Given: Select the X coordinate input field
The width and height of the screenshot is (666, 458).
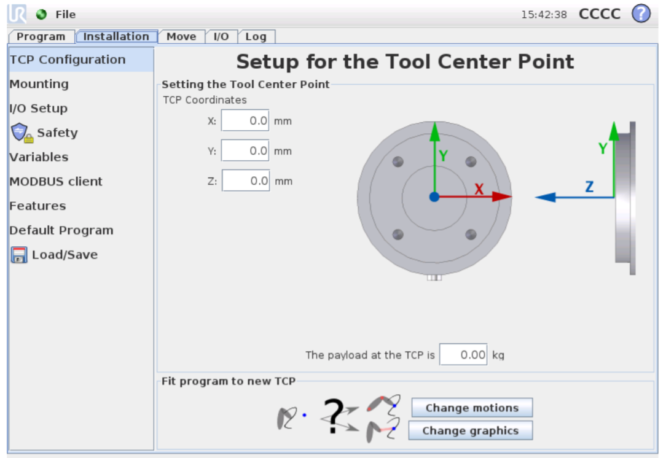Looking at the screenshot, I should tap(245, 121).
